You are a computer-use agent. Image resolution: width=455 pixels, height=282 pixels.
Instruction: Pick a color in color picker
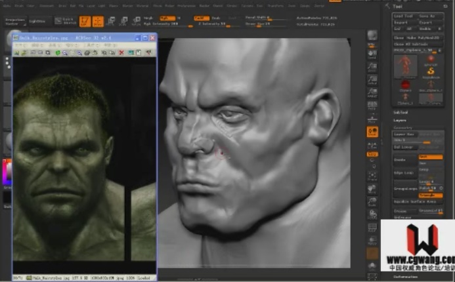pyautogui.click(x=7, y=172)
